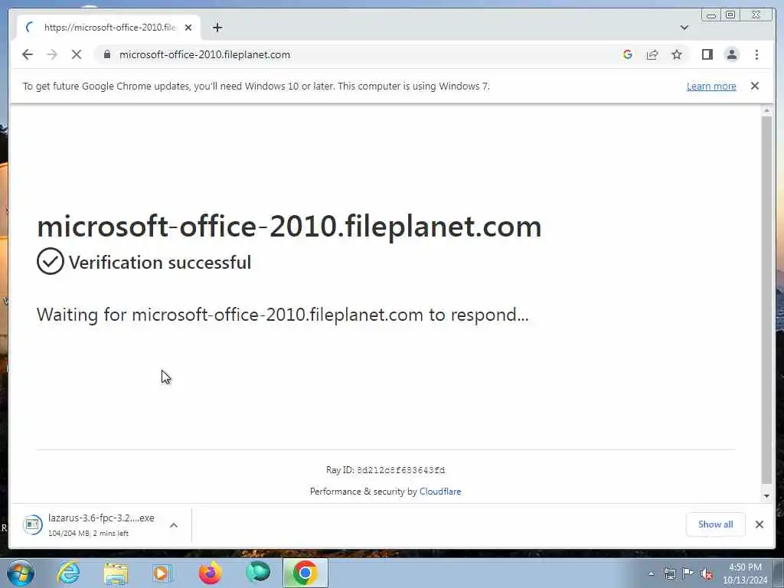
Task: Share this page via share icon
Action: click(x=652, y=54)
